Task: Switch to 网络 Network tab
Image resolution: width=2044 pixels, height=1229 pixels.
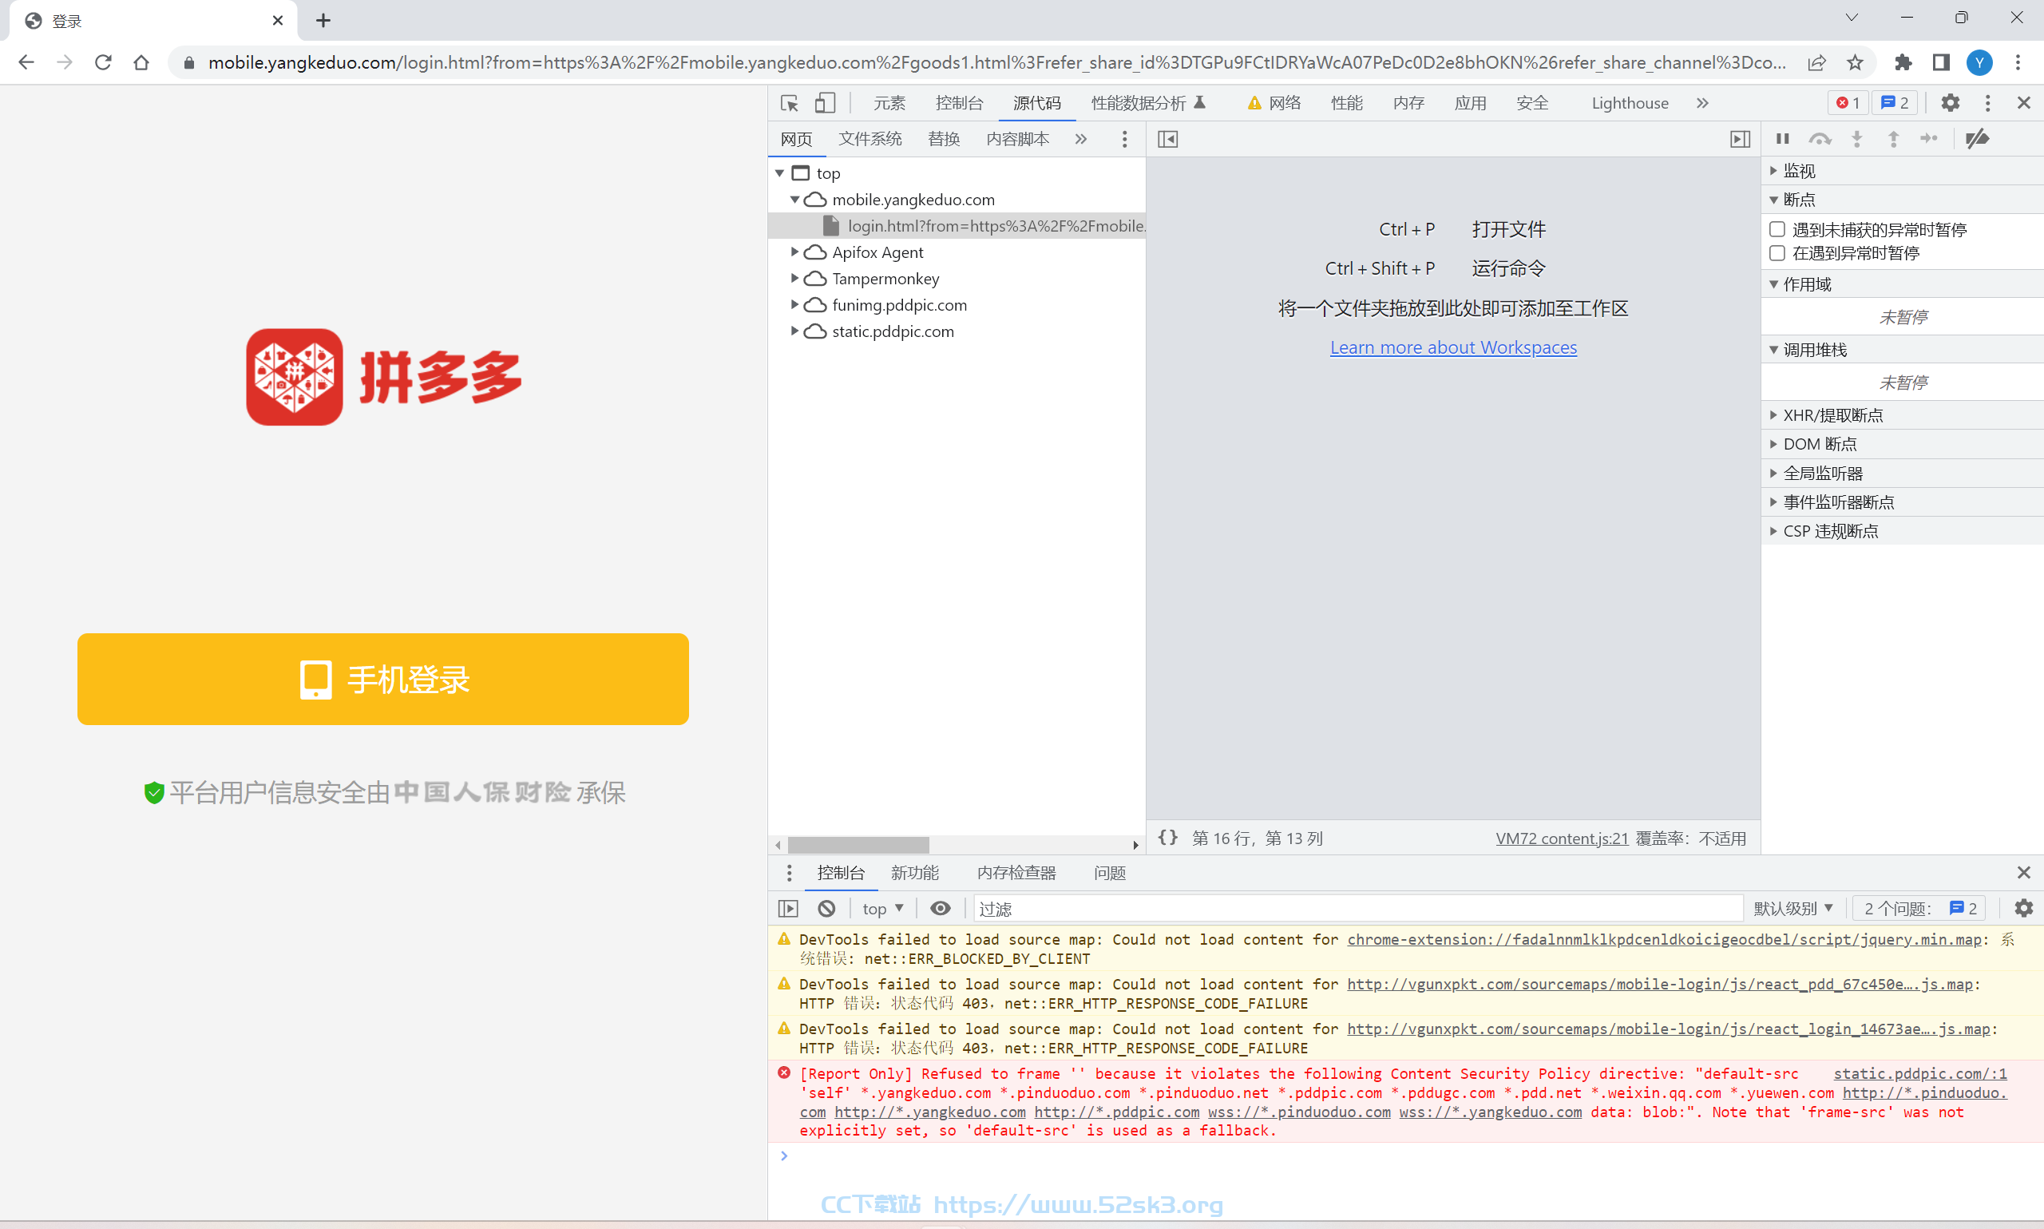Action: click(x=1275, y=103)
